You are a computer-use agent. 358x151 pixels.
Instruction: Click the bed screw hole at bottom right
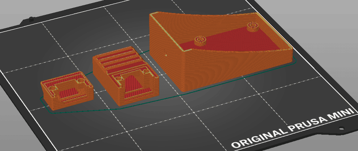341,128
